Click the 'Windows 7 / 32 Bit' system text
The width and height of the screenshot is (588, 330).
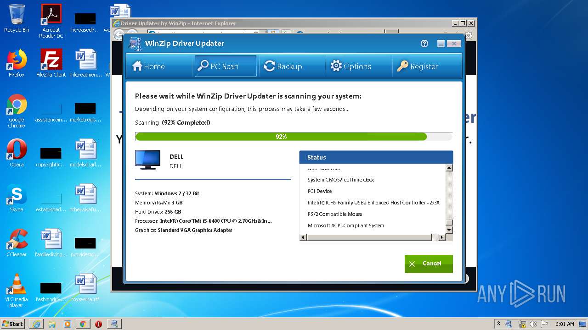(177, 193)
